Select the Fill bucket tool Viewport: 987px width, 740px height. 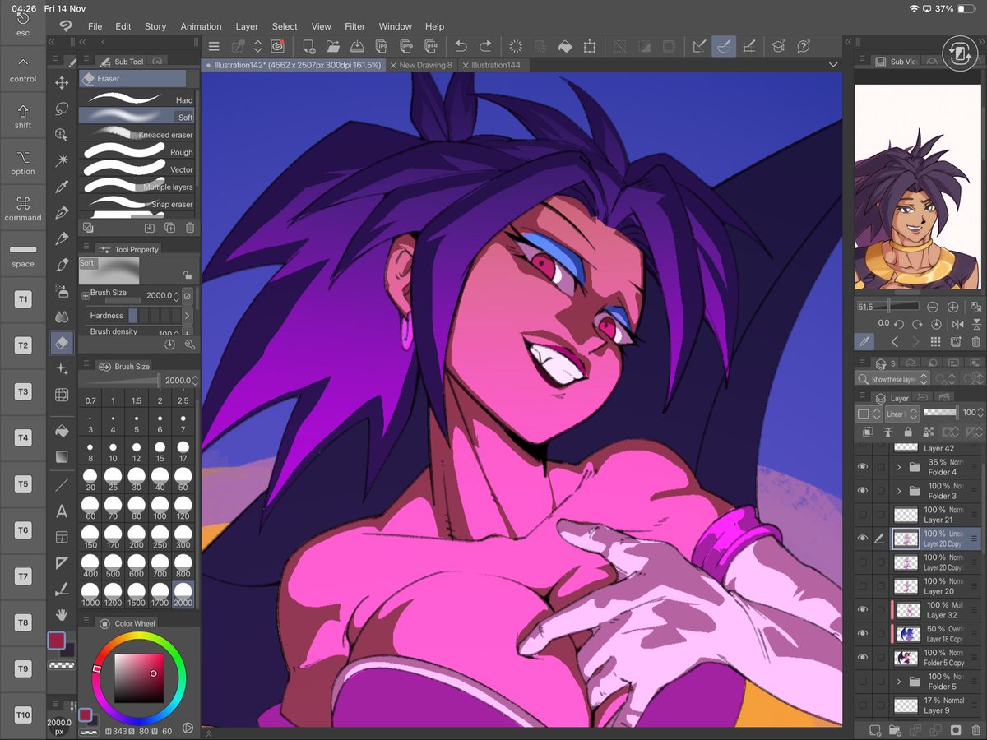[62, 430]
